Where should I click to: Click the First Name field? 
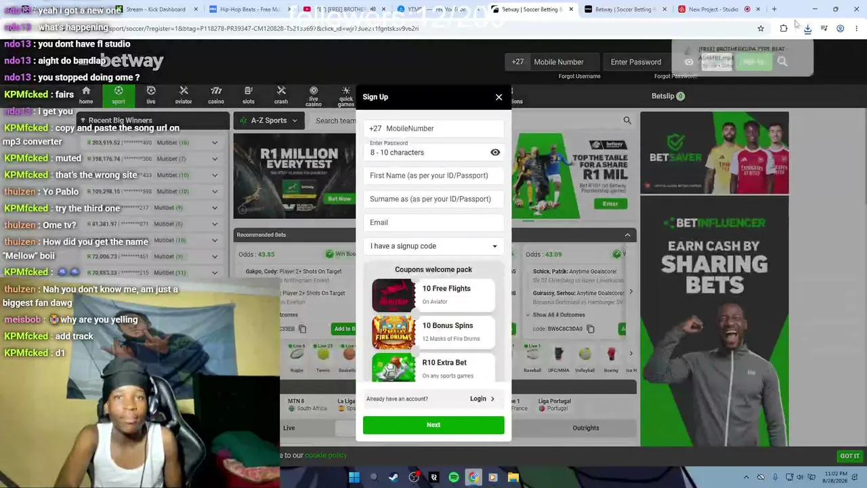pyautogui.click(x=433, y=176)
